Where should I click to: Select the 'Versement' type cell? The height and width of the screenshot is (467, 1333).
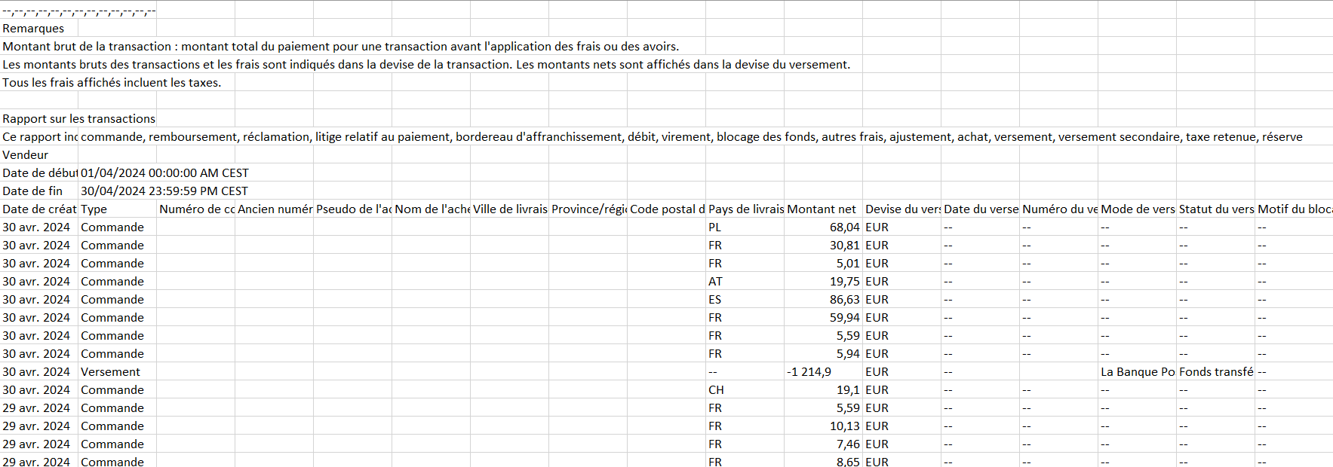(111, 372)
